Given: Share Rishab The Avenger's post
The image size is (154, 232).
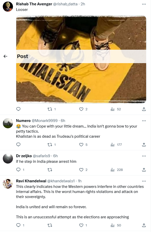Looking at the screenshot, I should click(144, 109).
